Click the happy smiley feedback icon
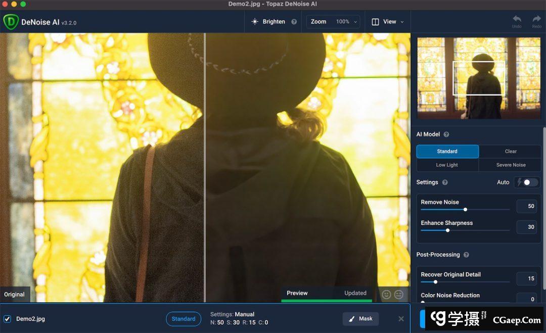Image resolution: width=546 pixels, height=333 pixels. point(386,294)
